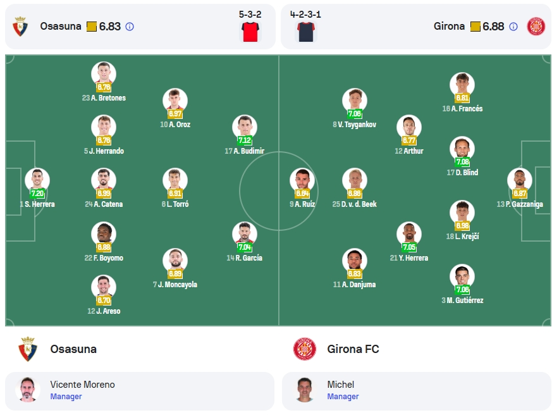Click A. Ruíz's 6.64 rating badge

[x=302, y=194]
